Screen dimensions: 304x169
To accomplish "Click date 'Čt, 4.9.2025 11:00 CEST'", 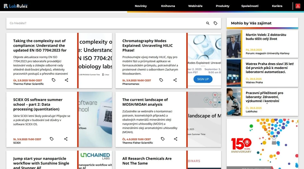I will [x=136, y=139].
